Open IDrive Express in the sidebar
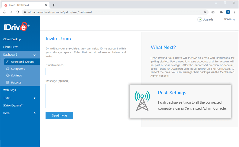This screenshot has height=147, width=239. coord(13,105)
